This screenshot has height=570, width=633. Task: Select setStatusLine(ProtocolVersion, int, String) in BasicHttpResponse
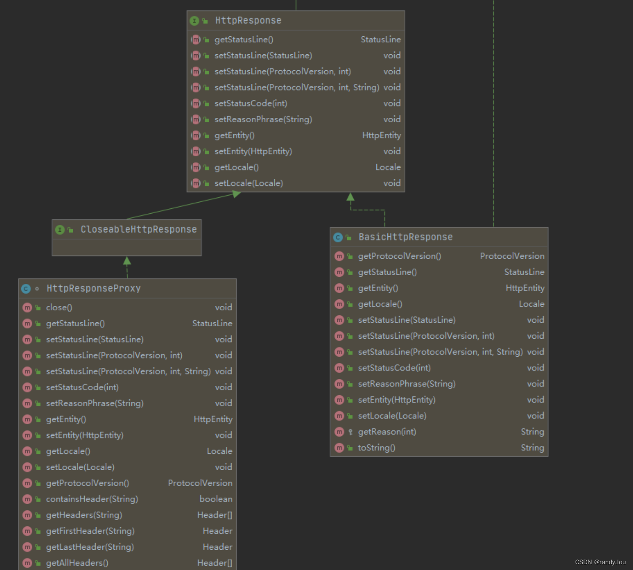point(440,352)
